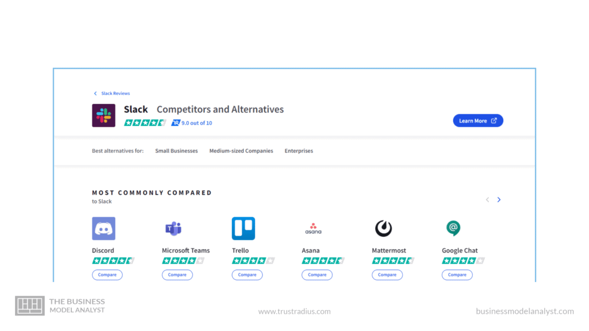589x331 pixels.
Task: Open the Asana product name link
Action: [x=311, y=251]
